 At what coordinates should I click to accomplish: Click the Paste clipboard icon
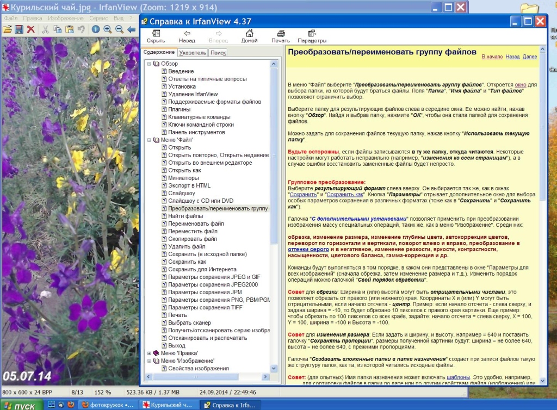[x=69, y=29]
